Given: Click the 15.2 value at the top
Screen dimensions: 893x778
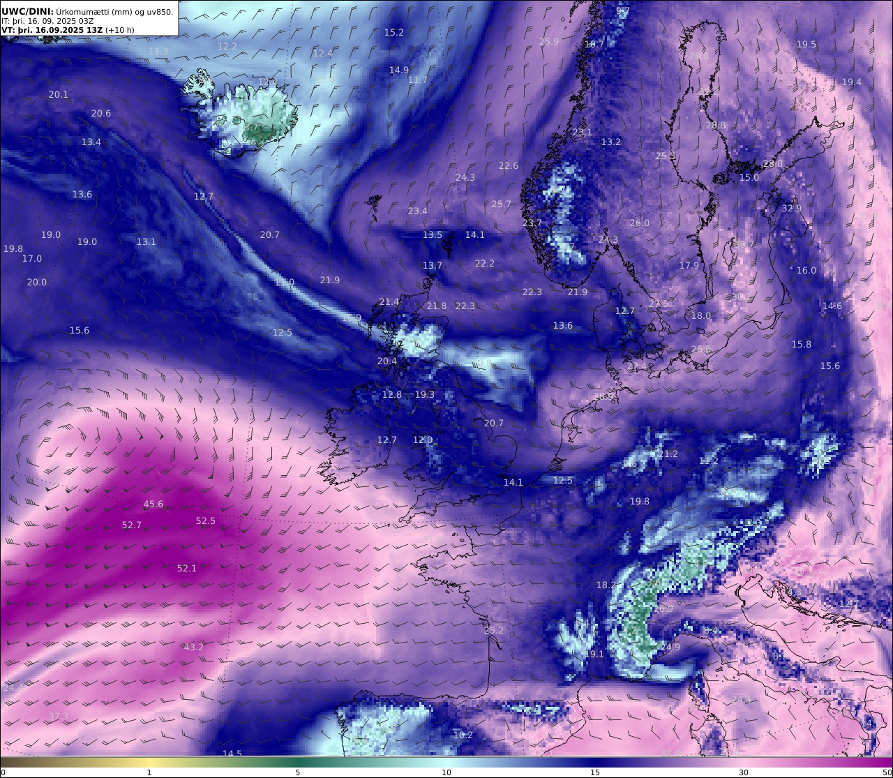Looking at the screenshot, I should click(x=394, y=32).
